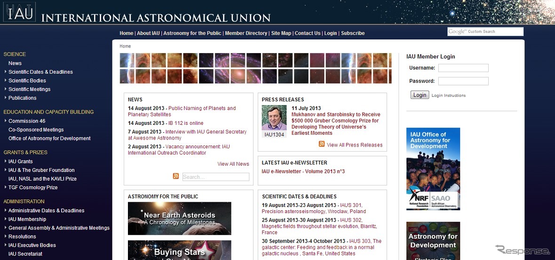Screen dimensions: 555x260
Task: Open IAUS 302 Magnetic fields link
Action: pyautogui.click(x=319, y=226)
